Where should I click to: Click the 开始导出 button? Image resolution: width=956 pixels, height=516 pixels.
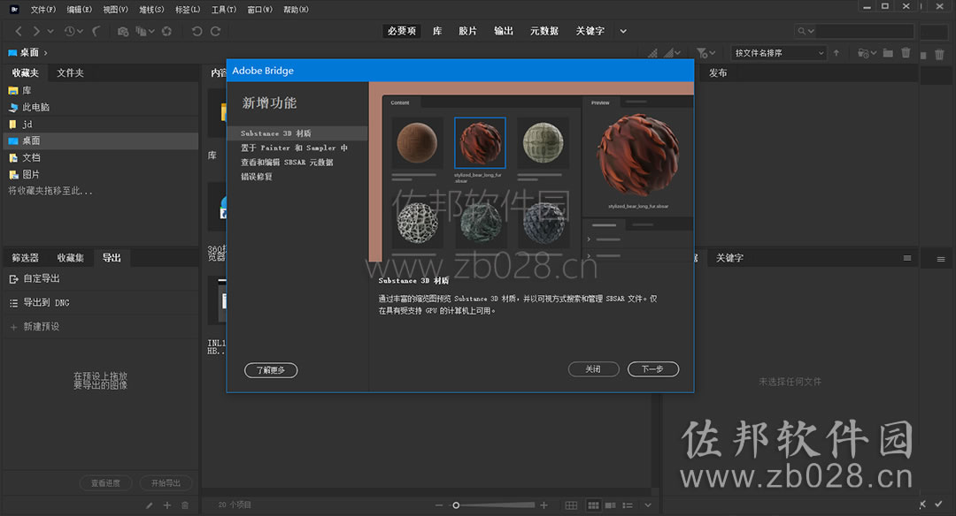click(x=166, y=483)
